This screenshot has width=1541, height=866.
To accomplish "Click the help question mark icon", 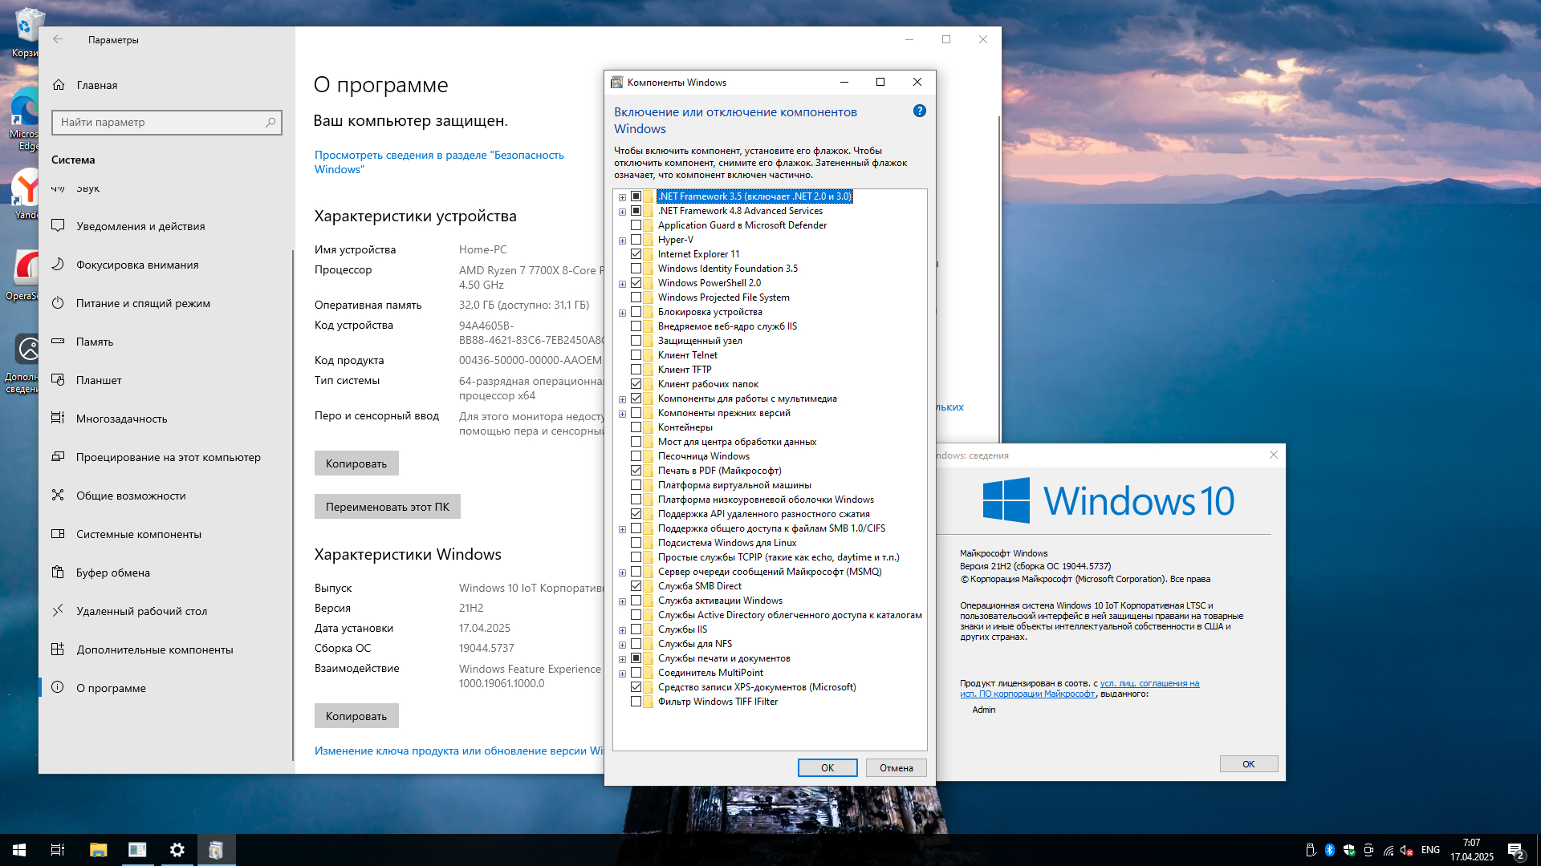I will click(x=919, y=111).
